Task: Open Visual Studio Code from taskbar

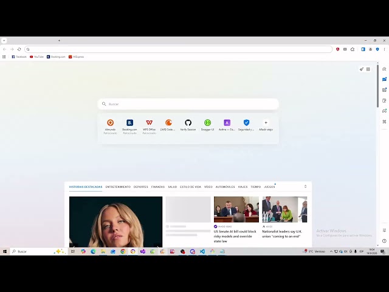Action: point(202,251)
